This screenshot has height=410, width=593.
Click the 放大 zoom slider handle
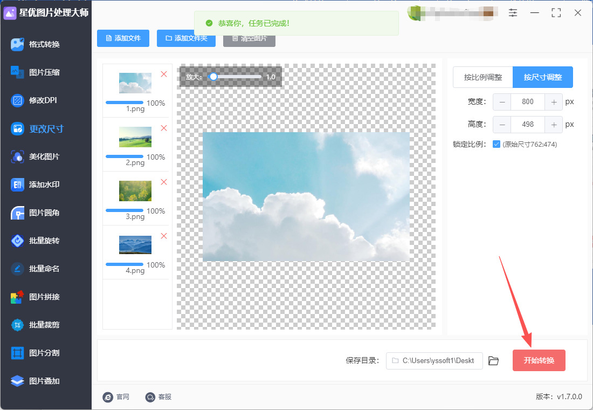point(213,77)
